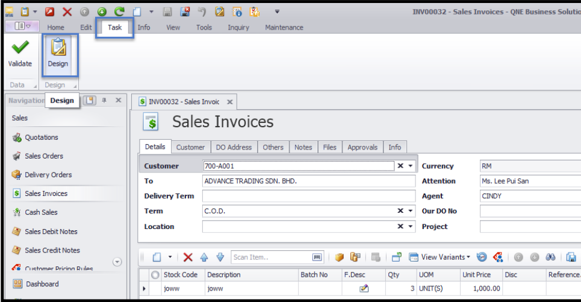Expand the Customer dropdown arrow

click(x=411, y=166)
